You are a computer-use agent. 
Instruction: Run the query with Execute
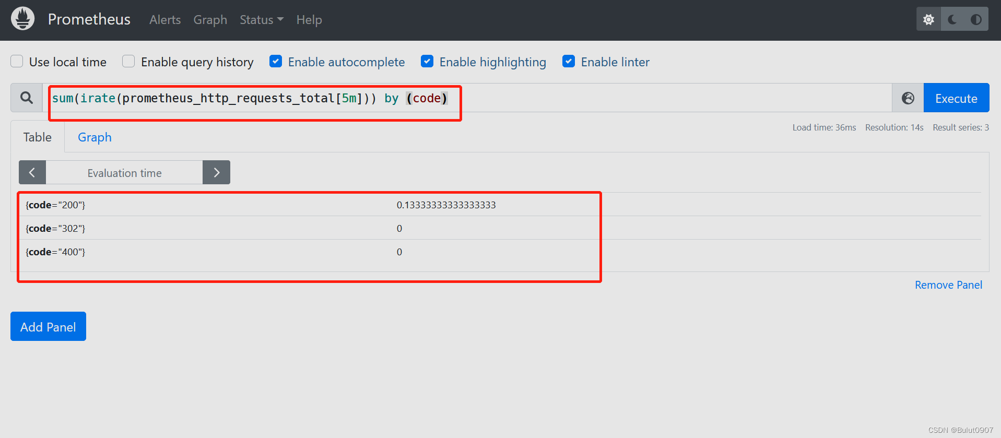956,98
